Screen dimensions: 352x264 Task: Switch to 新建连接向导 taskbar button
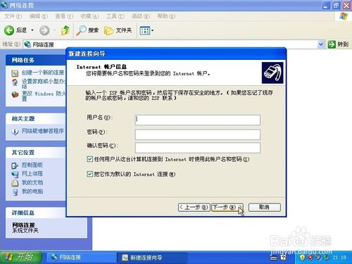pyautogui.click(x=153, y=258)
